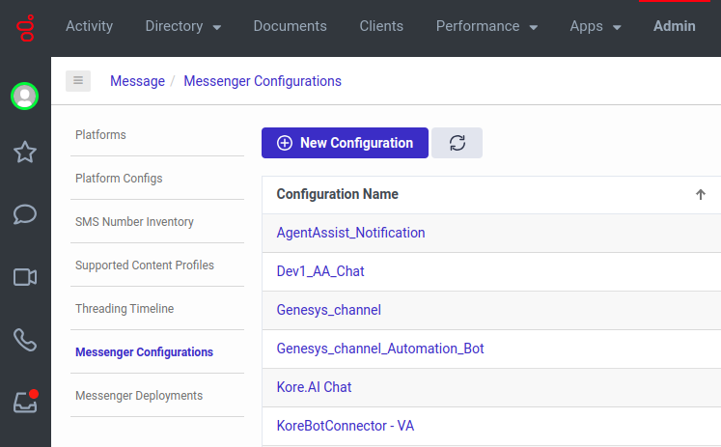
Task: Open favorites star icon in sidebar
Action: 25,152
